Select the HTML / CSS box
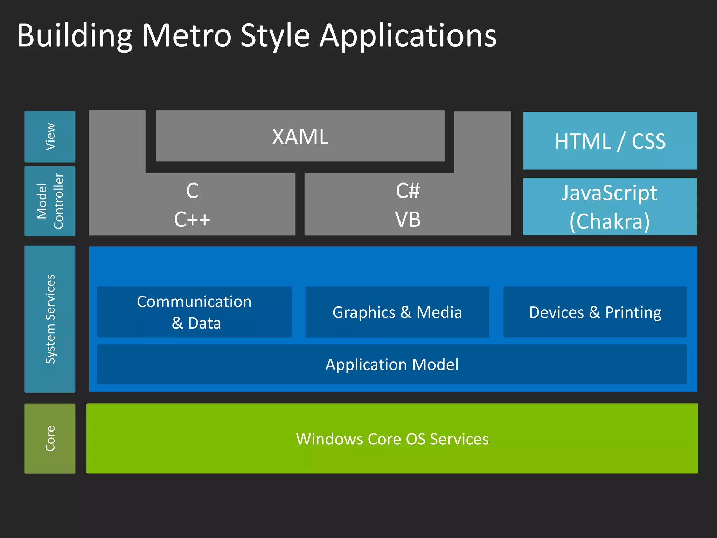 610,141
